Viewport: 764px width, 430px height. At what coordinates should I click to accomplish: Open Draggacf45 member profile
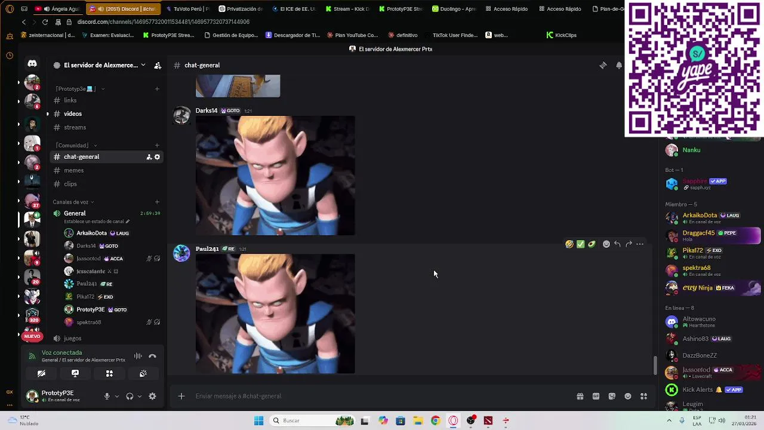[713, 235]
